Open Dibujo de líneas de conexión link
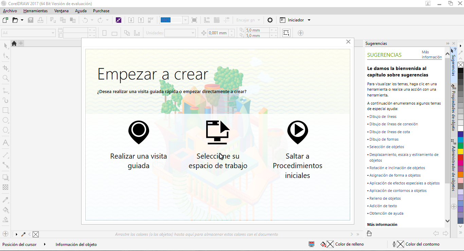 pyautogui.click(x=394, y=124)
